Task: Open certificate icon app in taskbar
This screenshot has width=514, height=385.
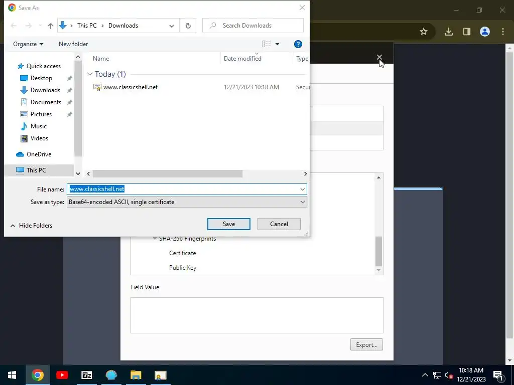Action: coord(160,375)
